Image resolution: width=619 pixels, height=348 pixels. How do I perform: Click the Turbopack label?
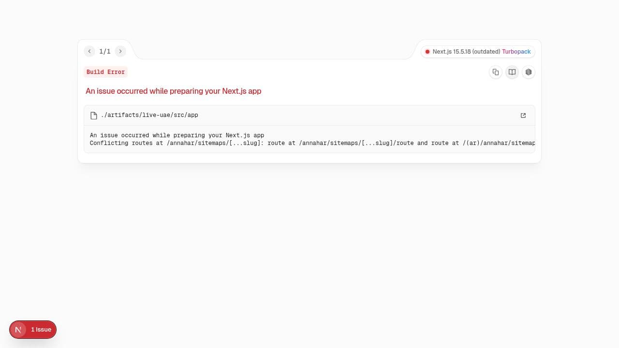click(x=516, y=52)
